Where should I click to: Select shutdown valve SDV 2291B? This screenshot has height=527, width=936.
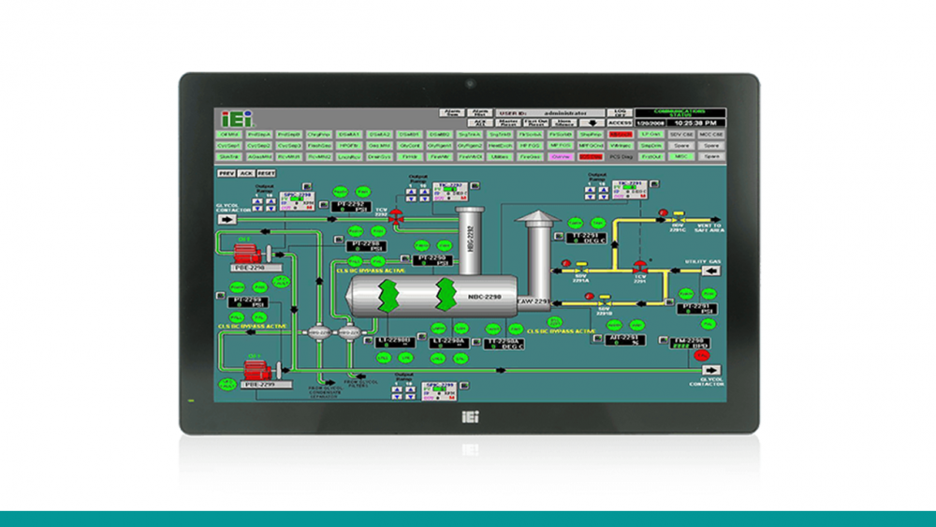pos(604,301)
